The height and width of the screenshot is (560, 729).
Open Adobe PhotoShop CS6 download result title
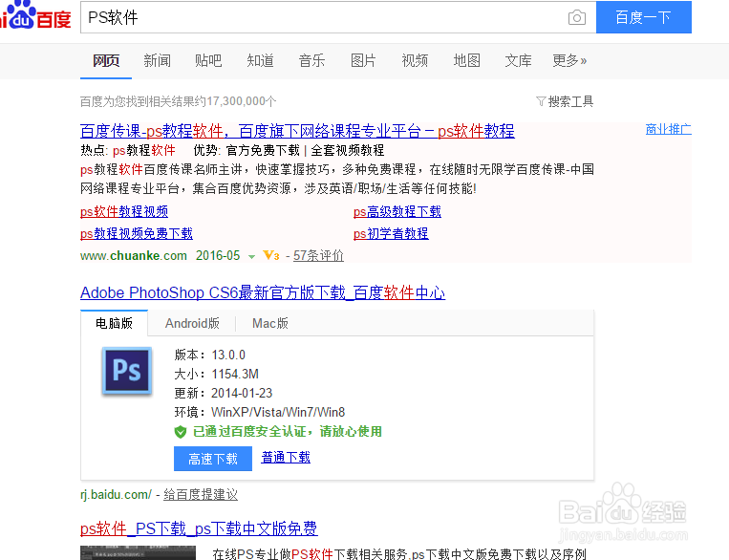click(x=263, y=293)
